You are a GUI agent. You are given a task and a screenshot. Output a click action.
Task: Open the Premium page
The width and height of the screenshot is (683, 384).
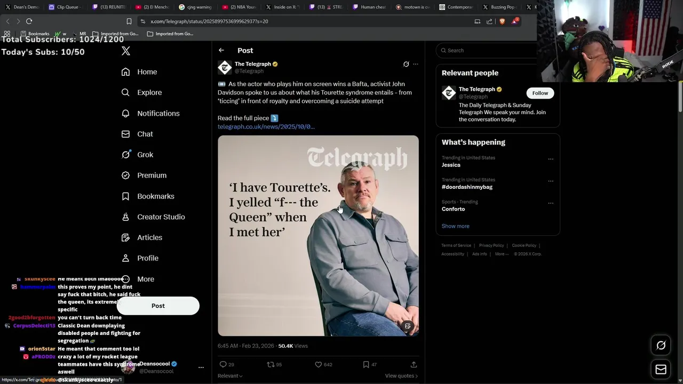[144, 175]
